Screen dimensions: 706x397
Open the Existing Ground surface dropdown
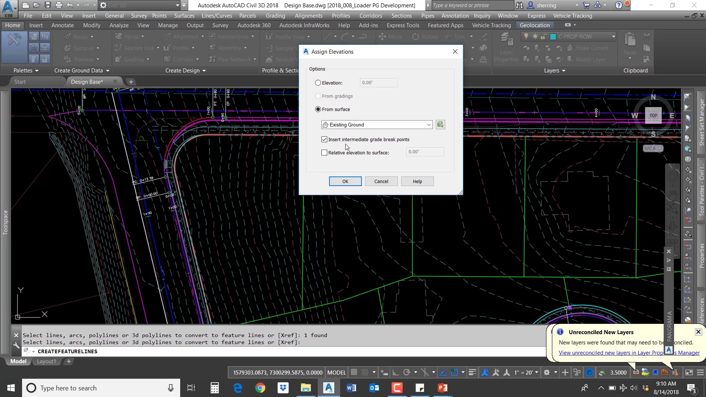[x=377, y=125]
